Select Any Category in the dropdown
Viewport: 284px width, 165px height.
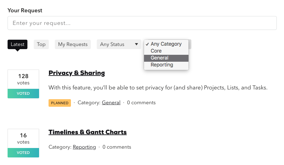pos(166,44)
